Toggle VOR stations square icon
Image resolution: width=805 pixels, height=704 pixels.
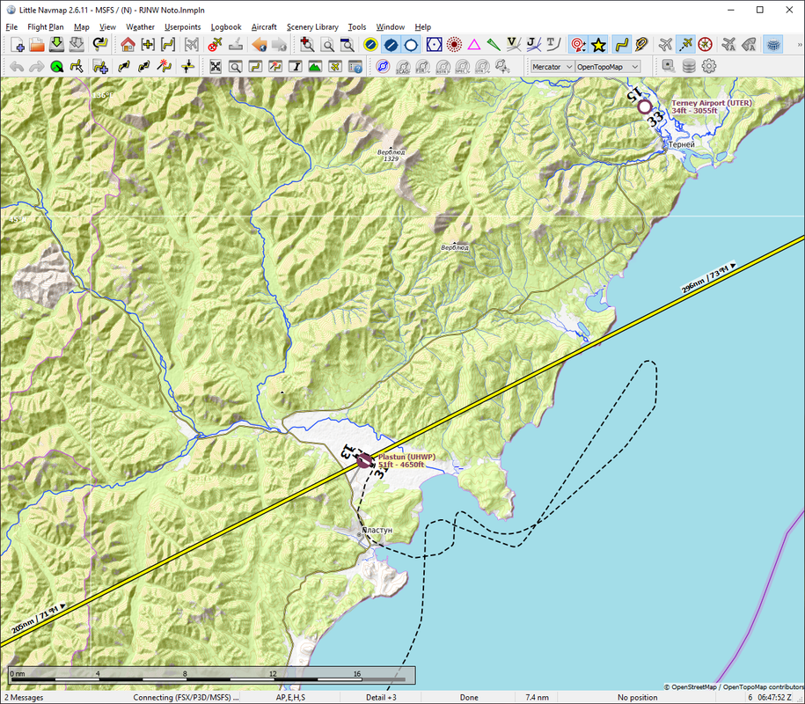(434, 45)
